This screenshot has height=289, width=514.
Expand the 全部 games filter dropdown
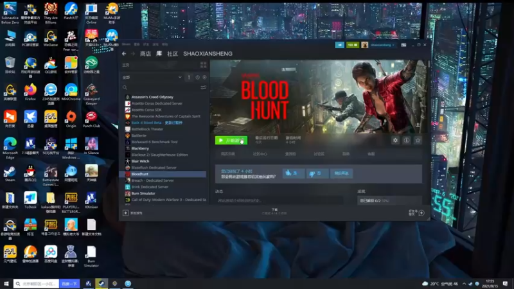tap(152, 77)
